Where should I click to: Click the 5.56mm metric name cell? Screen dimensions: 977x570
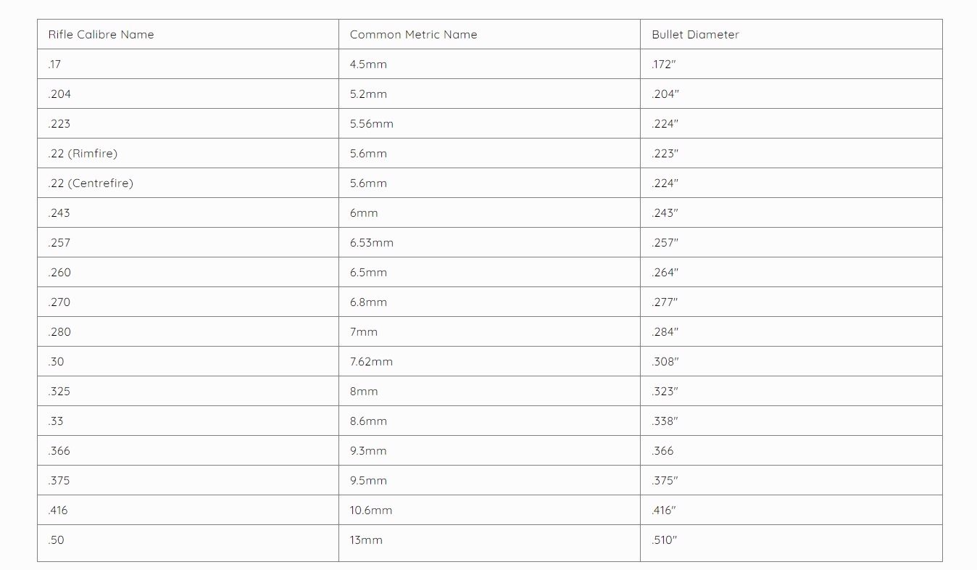tap(371, 124)
